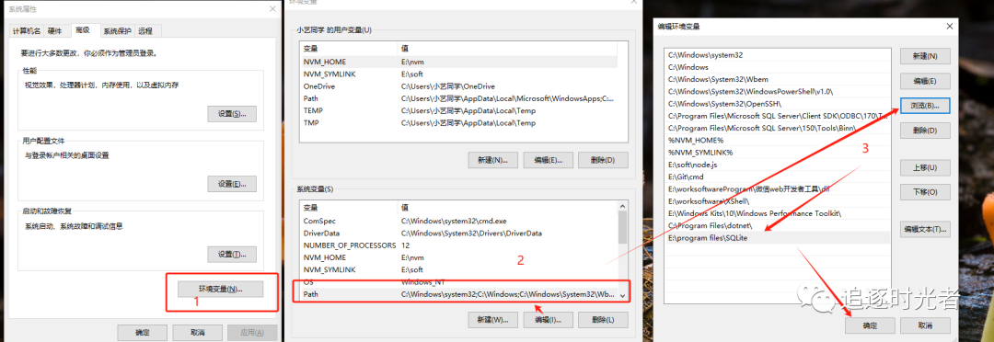This screenshot has width=994, height=342.
Task: Click 编辑文本(T)... button
Action: pyautogui.click(x=925, y=229)
